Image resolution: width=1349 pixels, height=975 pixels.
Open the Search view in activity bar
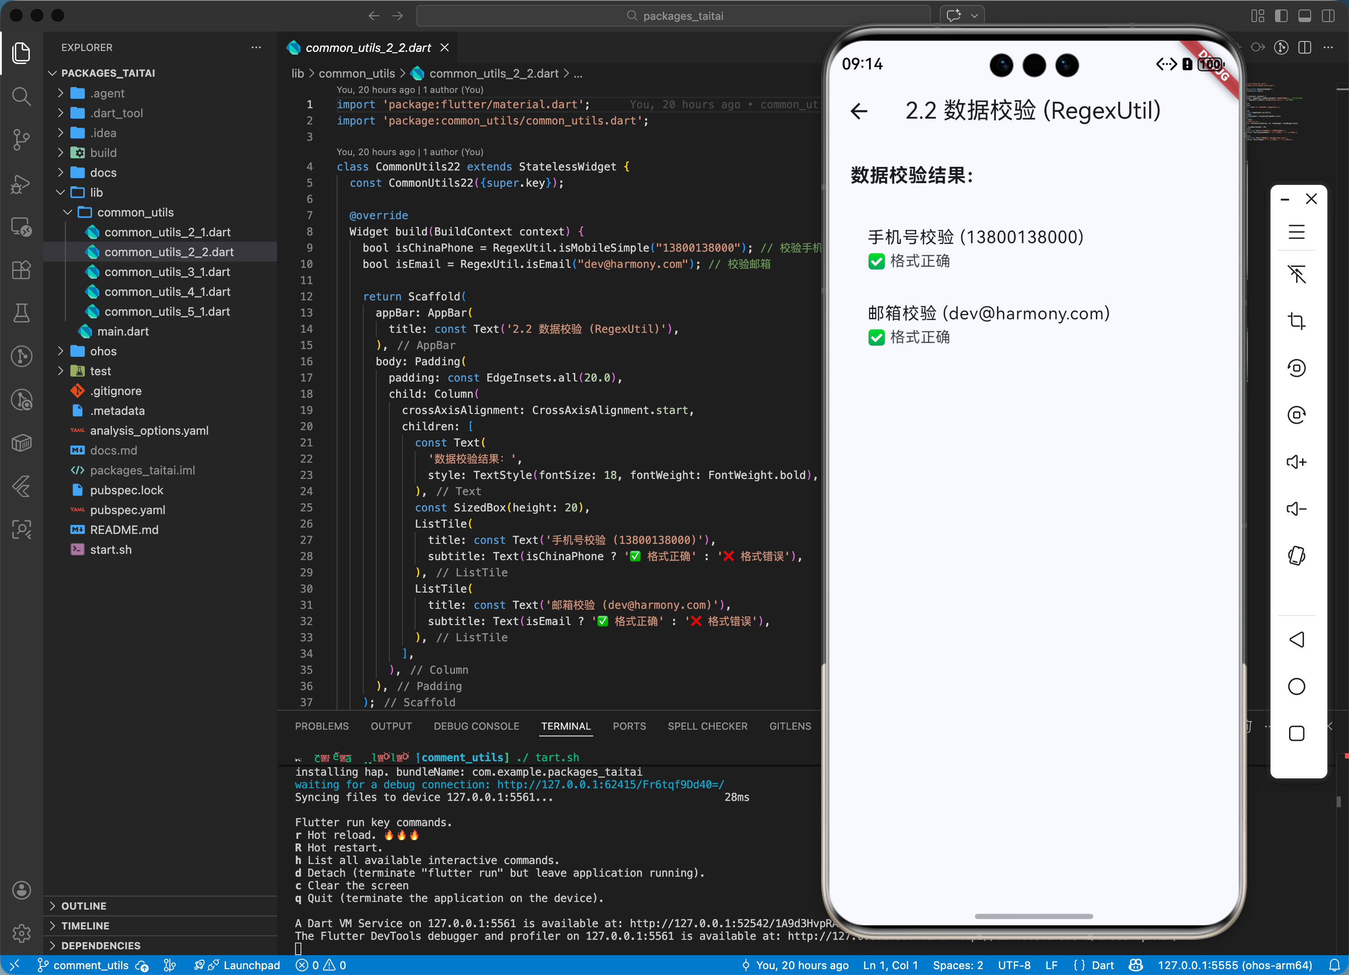point(21,97)
